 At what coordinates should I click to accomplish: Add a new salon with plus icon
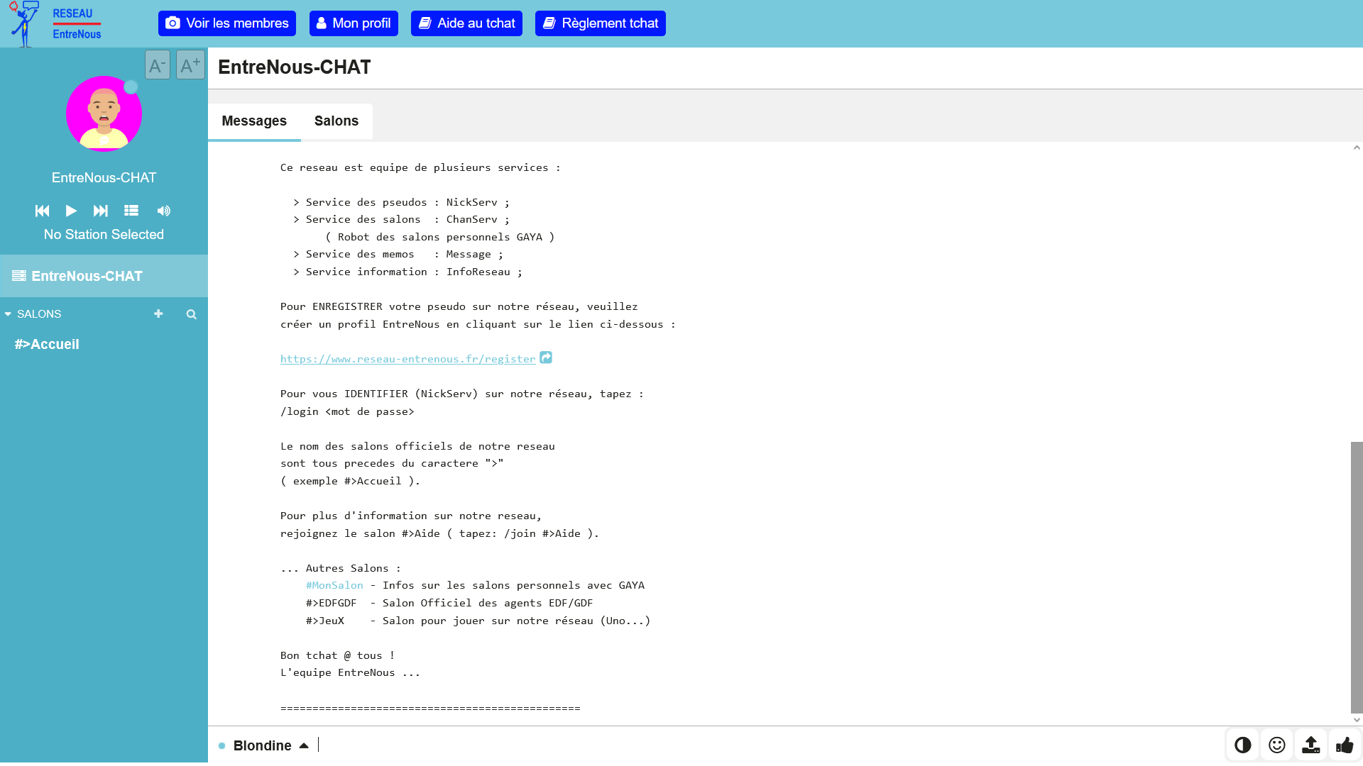coord(158,313)
